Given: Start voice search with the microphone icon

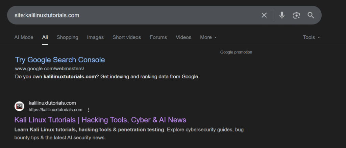Looking at the screenshot, I should click(282, 15).
